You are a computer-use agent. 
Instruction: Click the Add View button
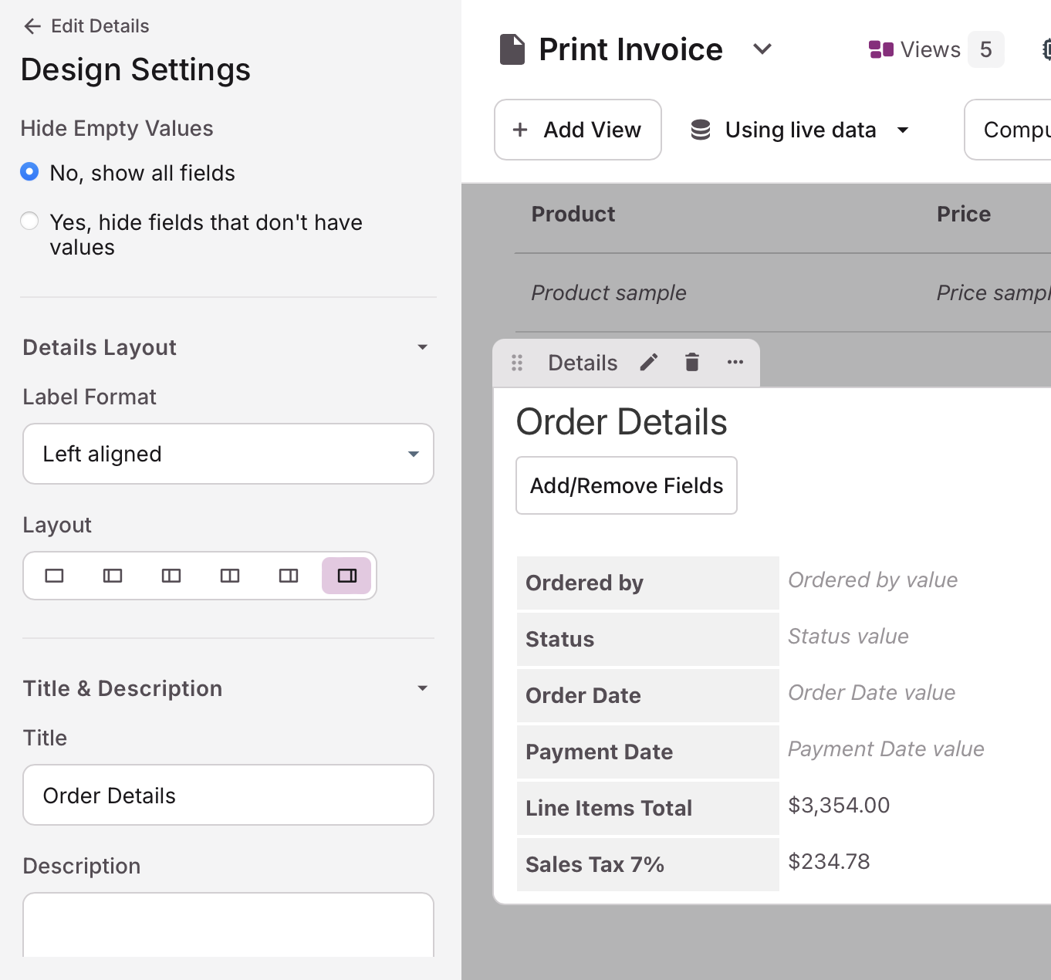click(577, 130)
